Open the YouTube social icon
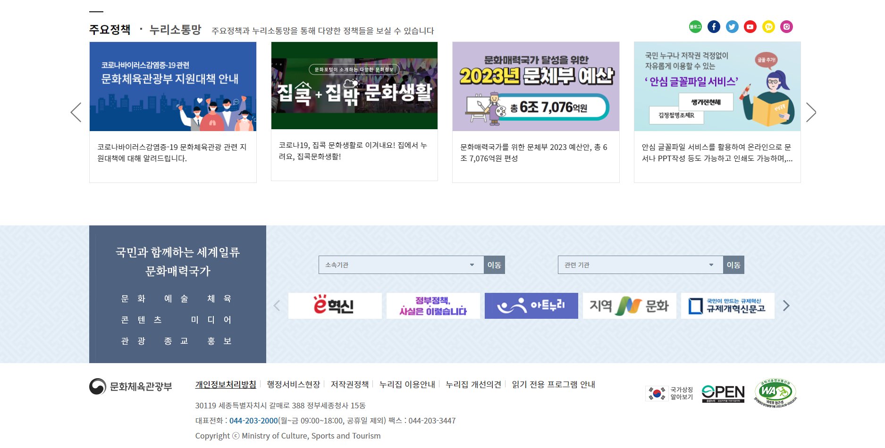 [750, 27]
